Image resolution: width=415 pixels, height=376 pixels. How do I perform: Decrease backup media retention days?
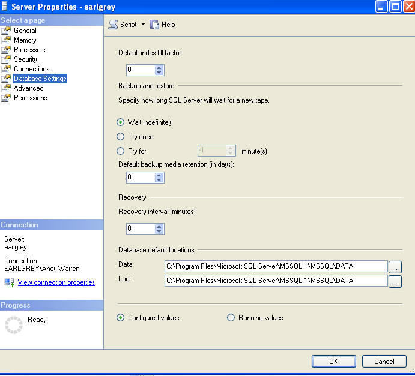[159, 180]
